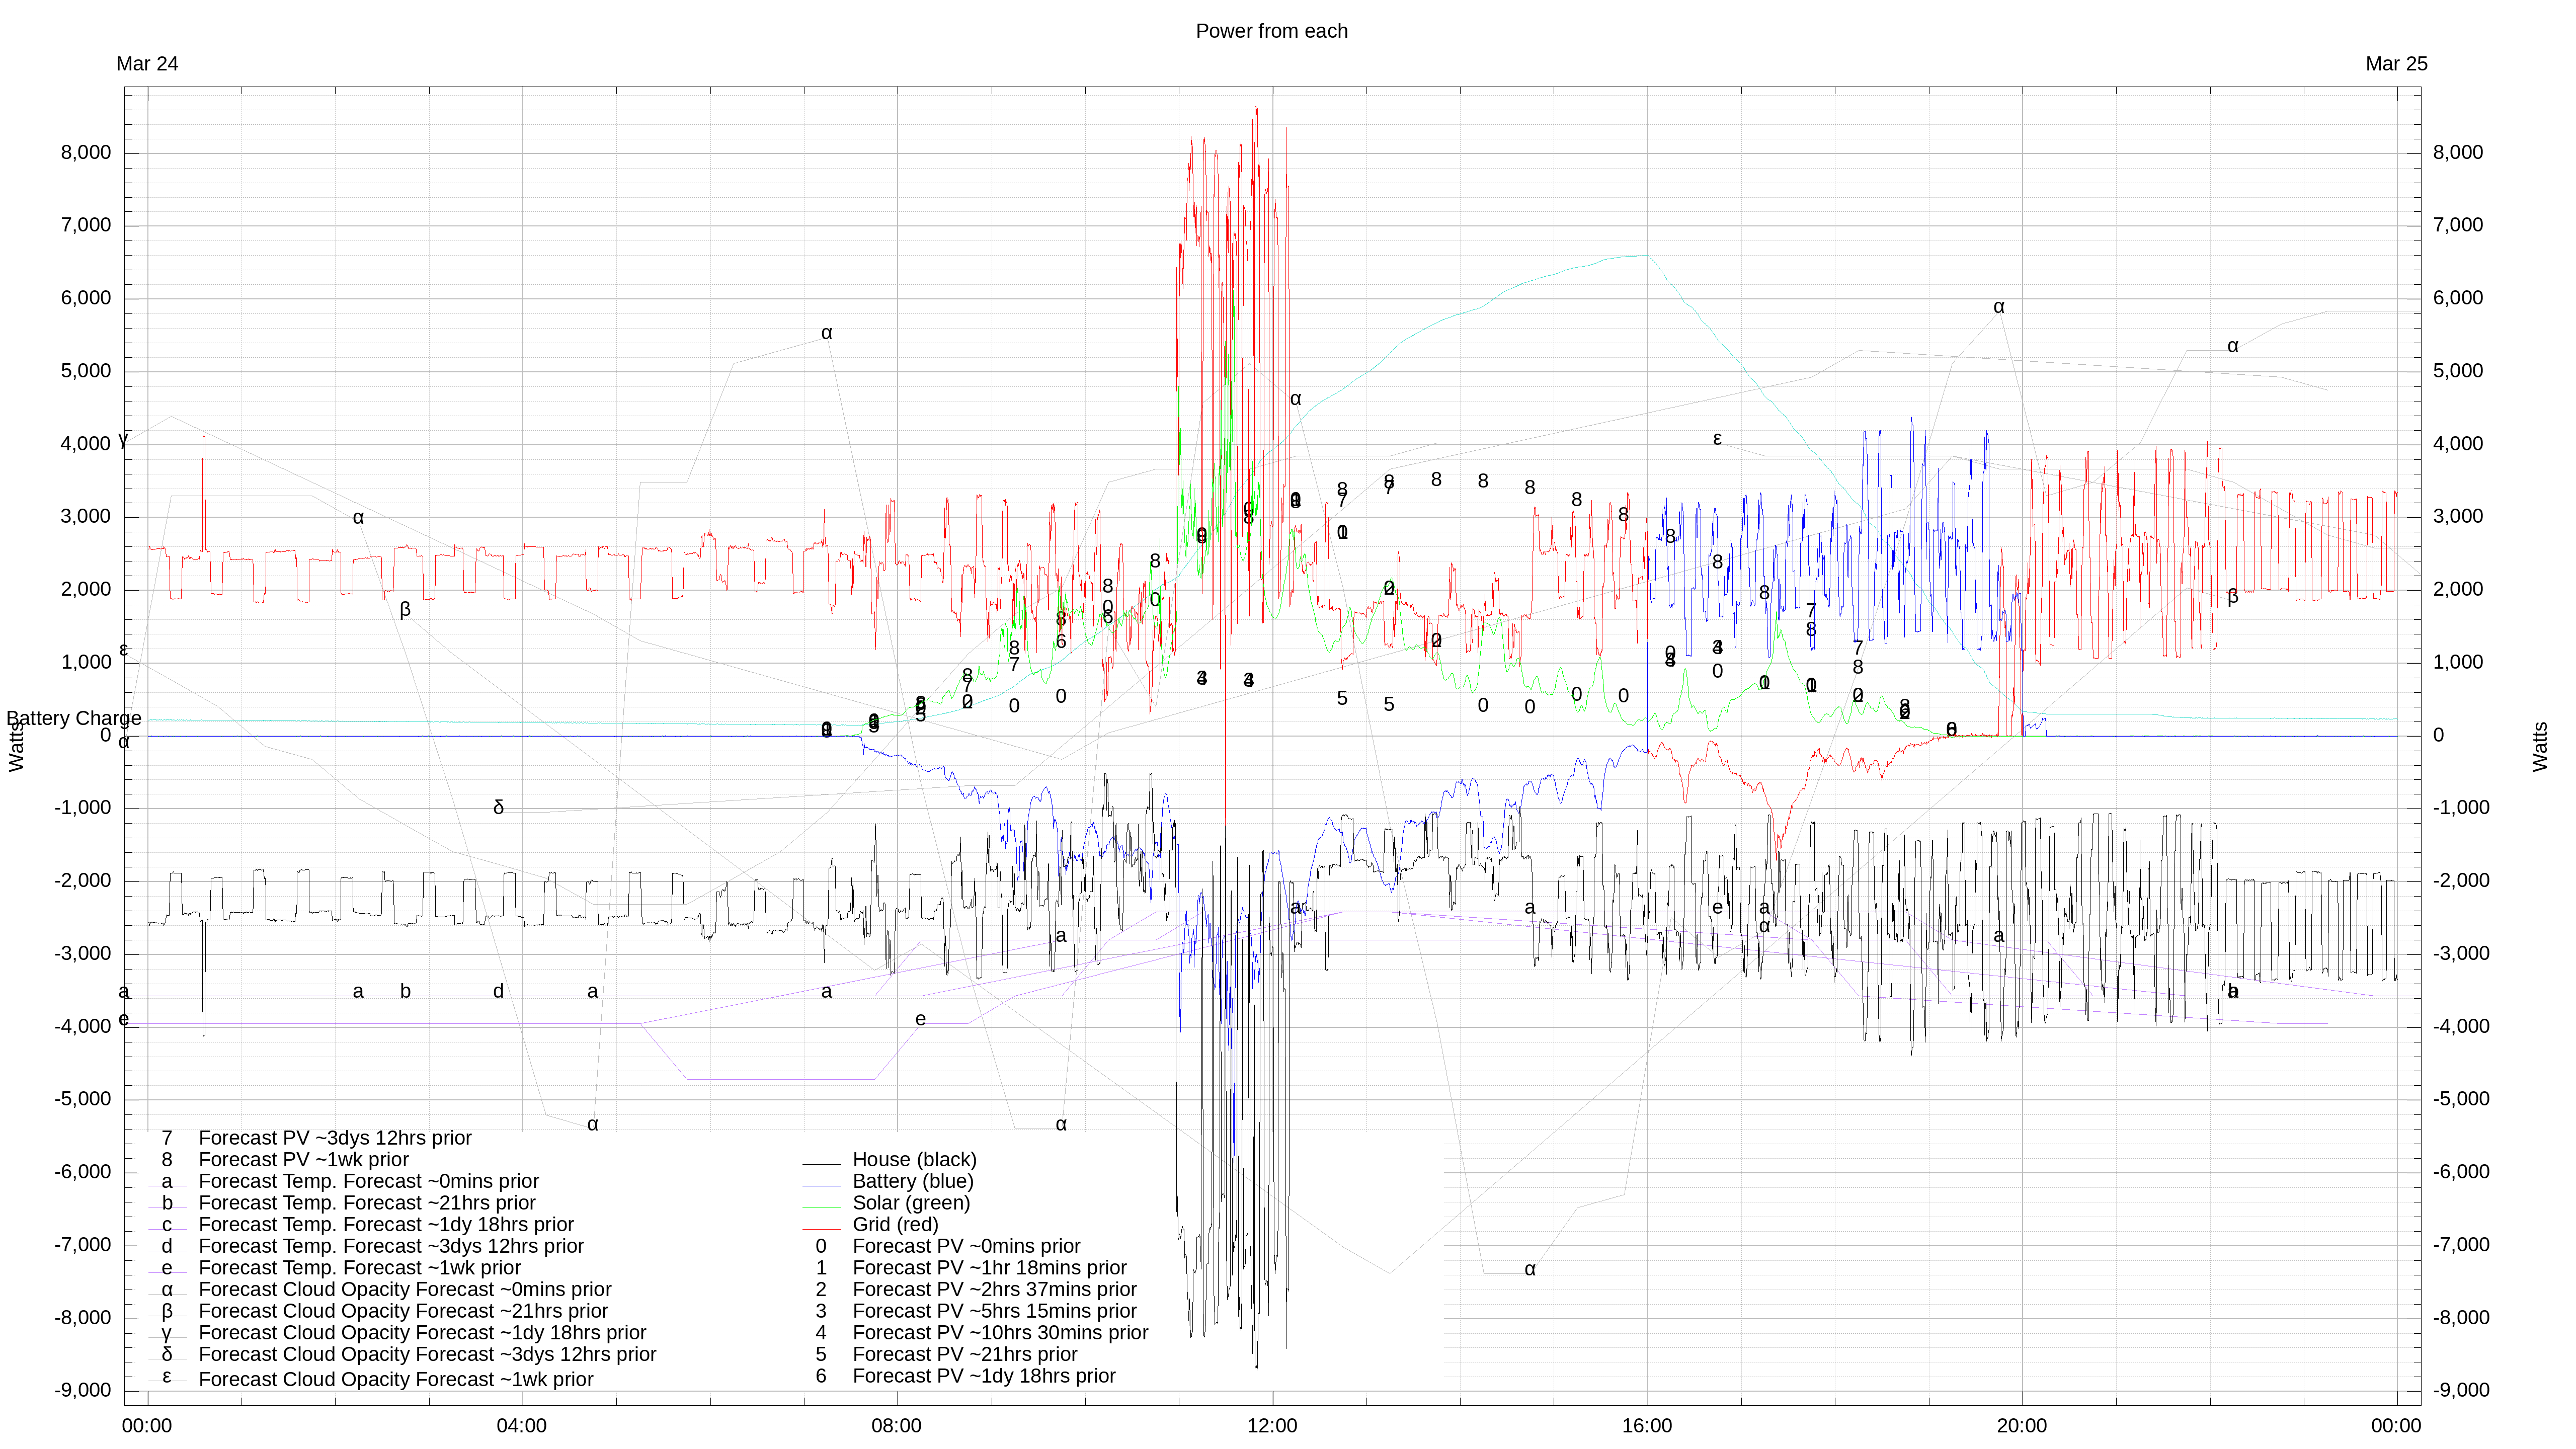Click legend 'Forecast PV ~1wk prior'
The width and height of the screenshot is (2576, 1449).
304,1160
